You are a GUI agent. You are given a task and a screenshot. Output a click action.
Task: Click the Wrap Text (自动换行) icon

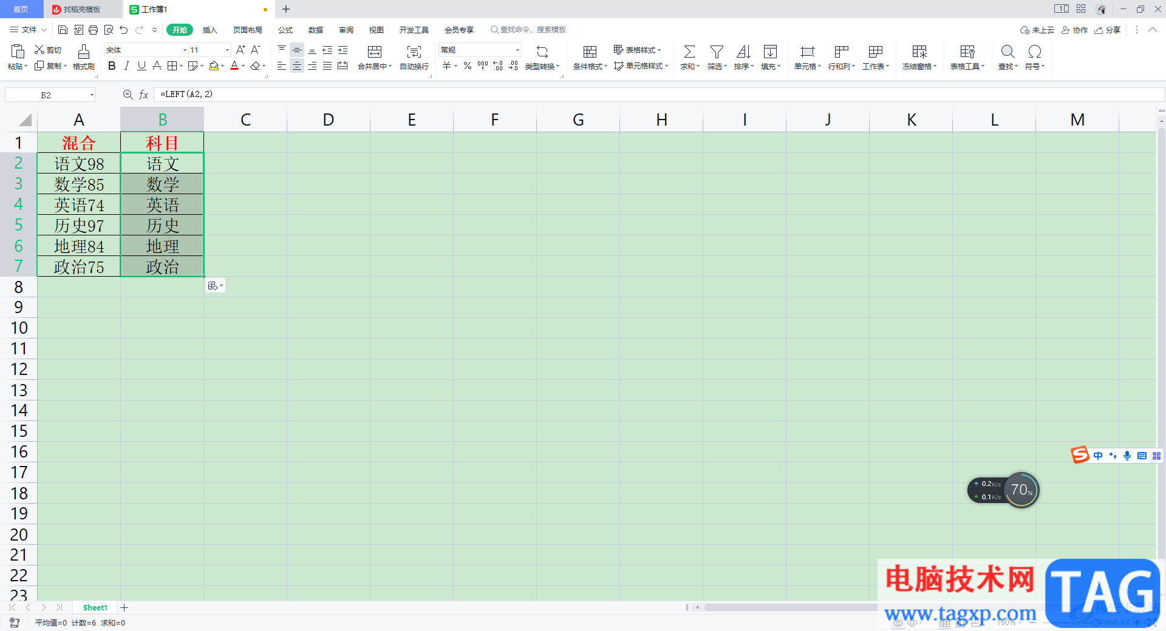click(x=414, y=52)
